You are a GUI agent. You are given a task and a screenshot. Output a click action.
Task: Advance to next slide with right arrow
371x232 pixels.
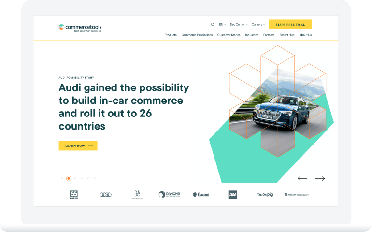(320, 178)
